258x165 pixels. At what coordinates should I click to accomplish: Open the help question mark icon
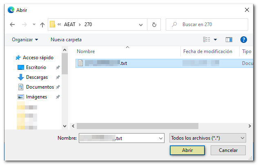pyautogui.click(x=244, y=40)
